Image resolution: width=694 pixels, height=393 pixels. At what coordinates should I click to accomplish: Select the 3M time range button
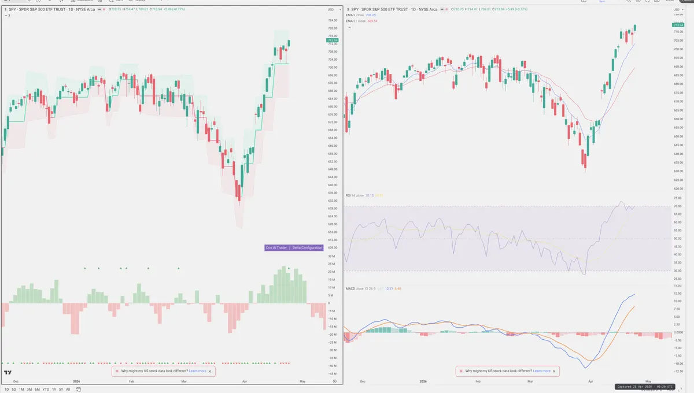[29, 390]
